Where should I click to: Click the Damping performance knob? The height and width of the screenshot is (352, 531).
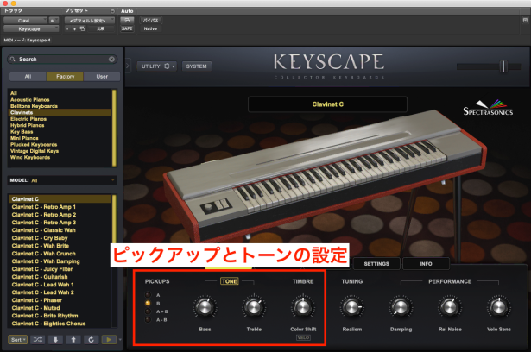point(401,307)
